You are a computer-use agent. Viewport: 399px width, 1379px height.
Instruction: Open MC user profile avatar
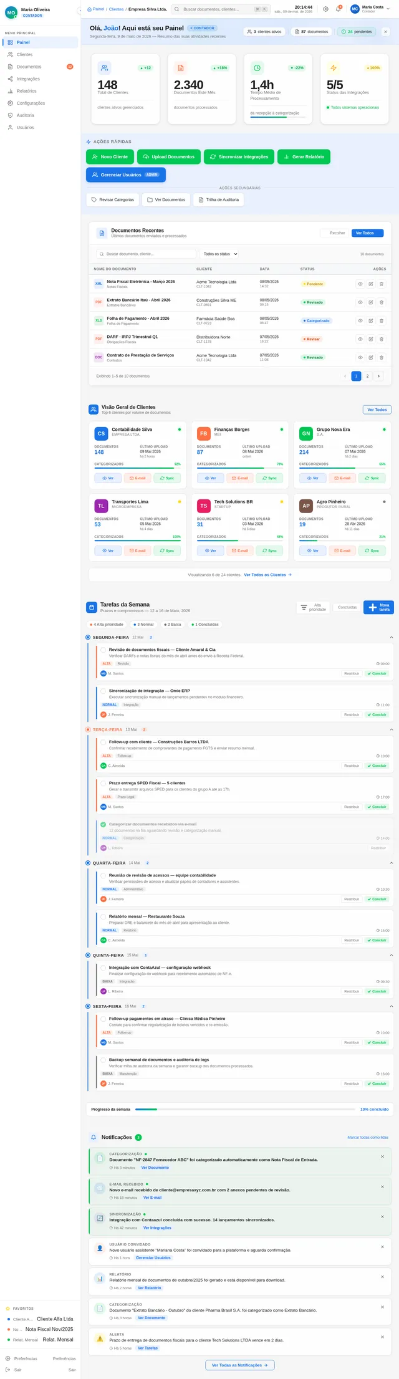pos(355,9)
